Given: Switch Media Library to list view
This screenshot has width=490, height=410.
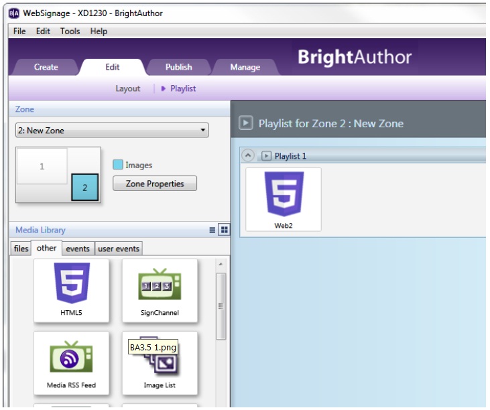Looking at the screenshot, I should (212, 230).
